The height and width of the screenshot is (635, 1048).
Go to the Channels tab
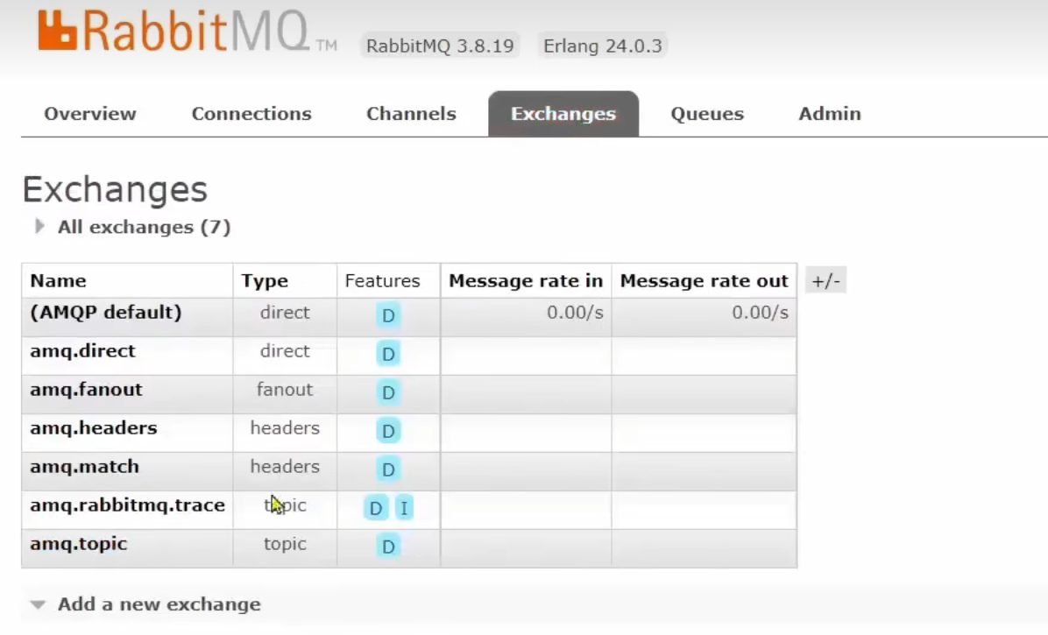[411, 114]
